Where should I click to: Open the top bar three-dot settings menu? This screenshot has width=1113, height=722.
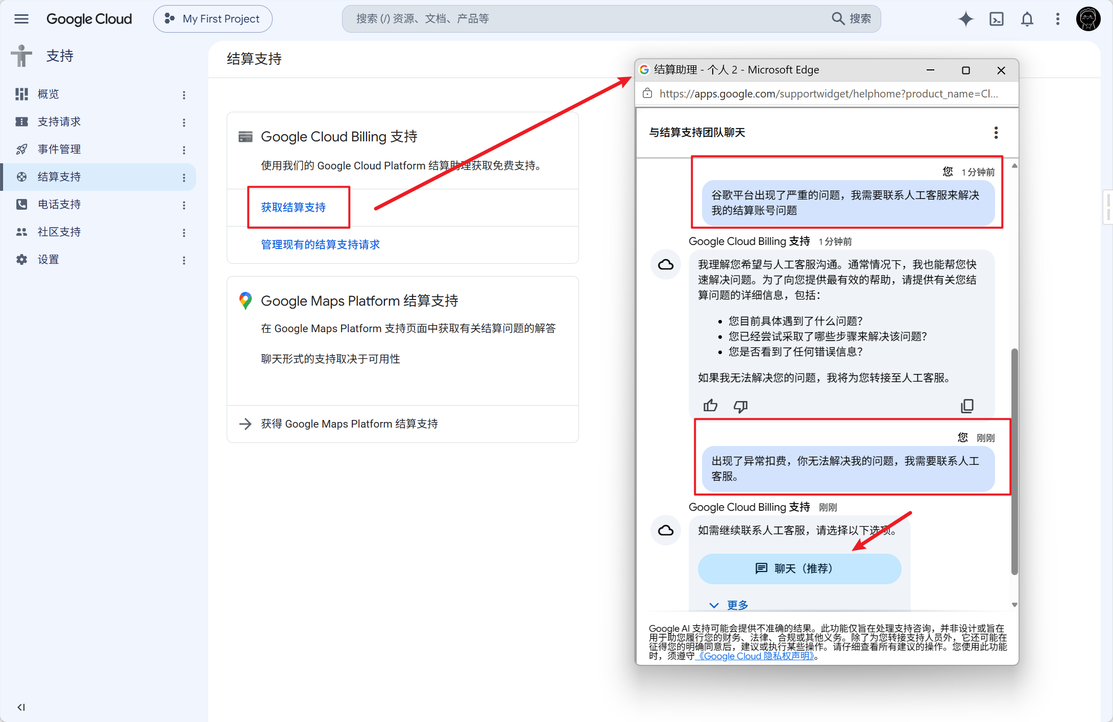pos(1057,19)
